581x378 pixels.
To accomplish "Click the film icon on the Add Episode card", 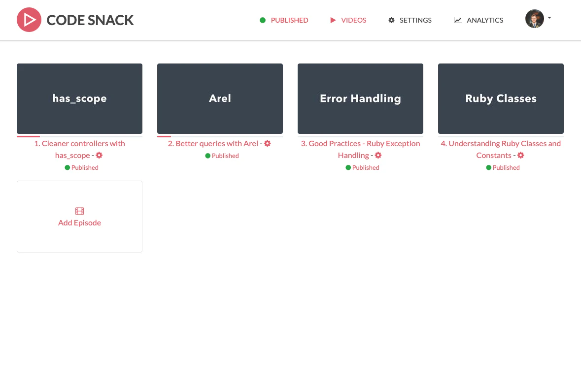I will 79,211.
